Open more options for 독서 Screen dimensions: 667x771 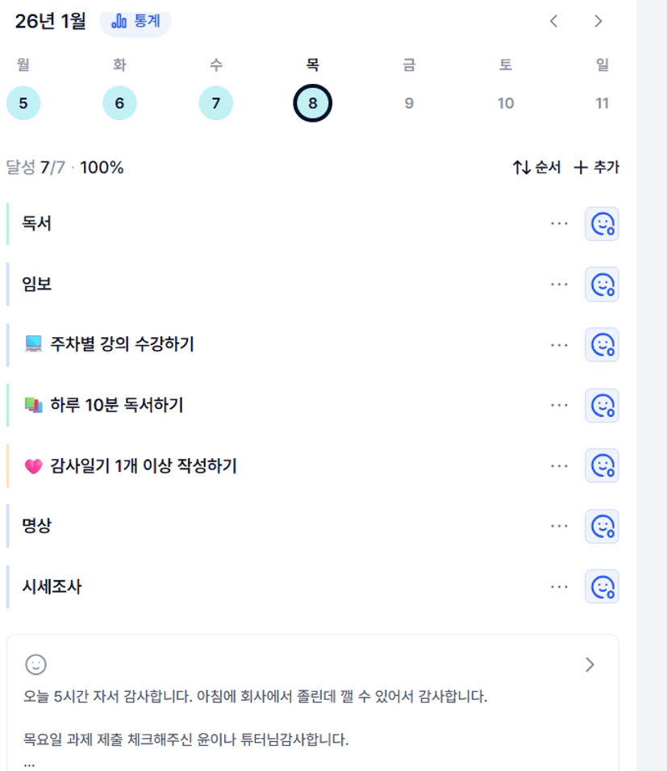click(x=559, y=223)
